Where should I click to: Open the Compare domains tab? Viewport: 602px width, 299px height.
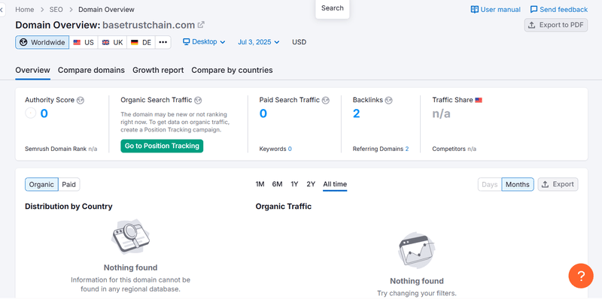click(91, 70)
